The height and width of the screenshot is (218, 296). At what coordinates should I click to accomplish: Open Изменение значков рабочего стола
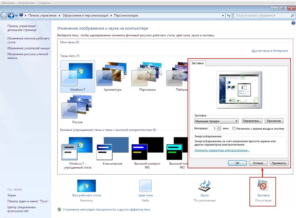tap(28, 40)
